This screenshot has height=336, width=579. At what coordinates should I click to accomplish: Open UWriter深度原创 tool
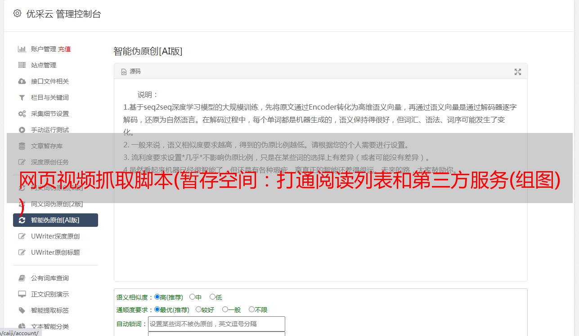click(55, 236)
